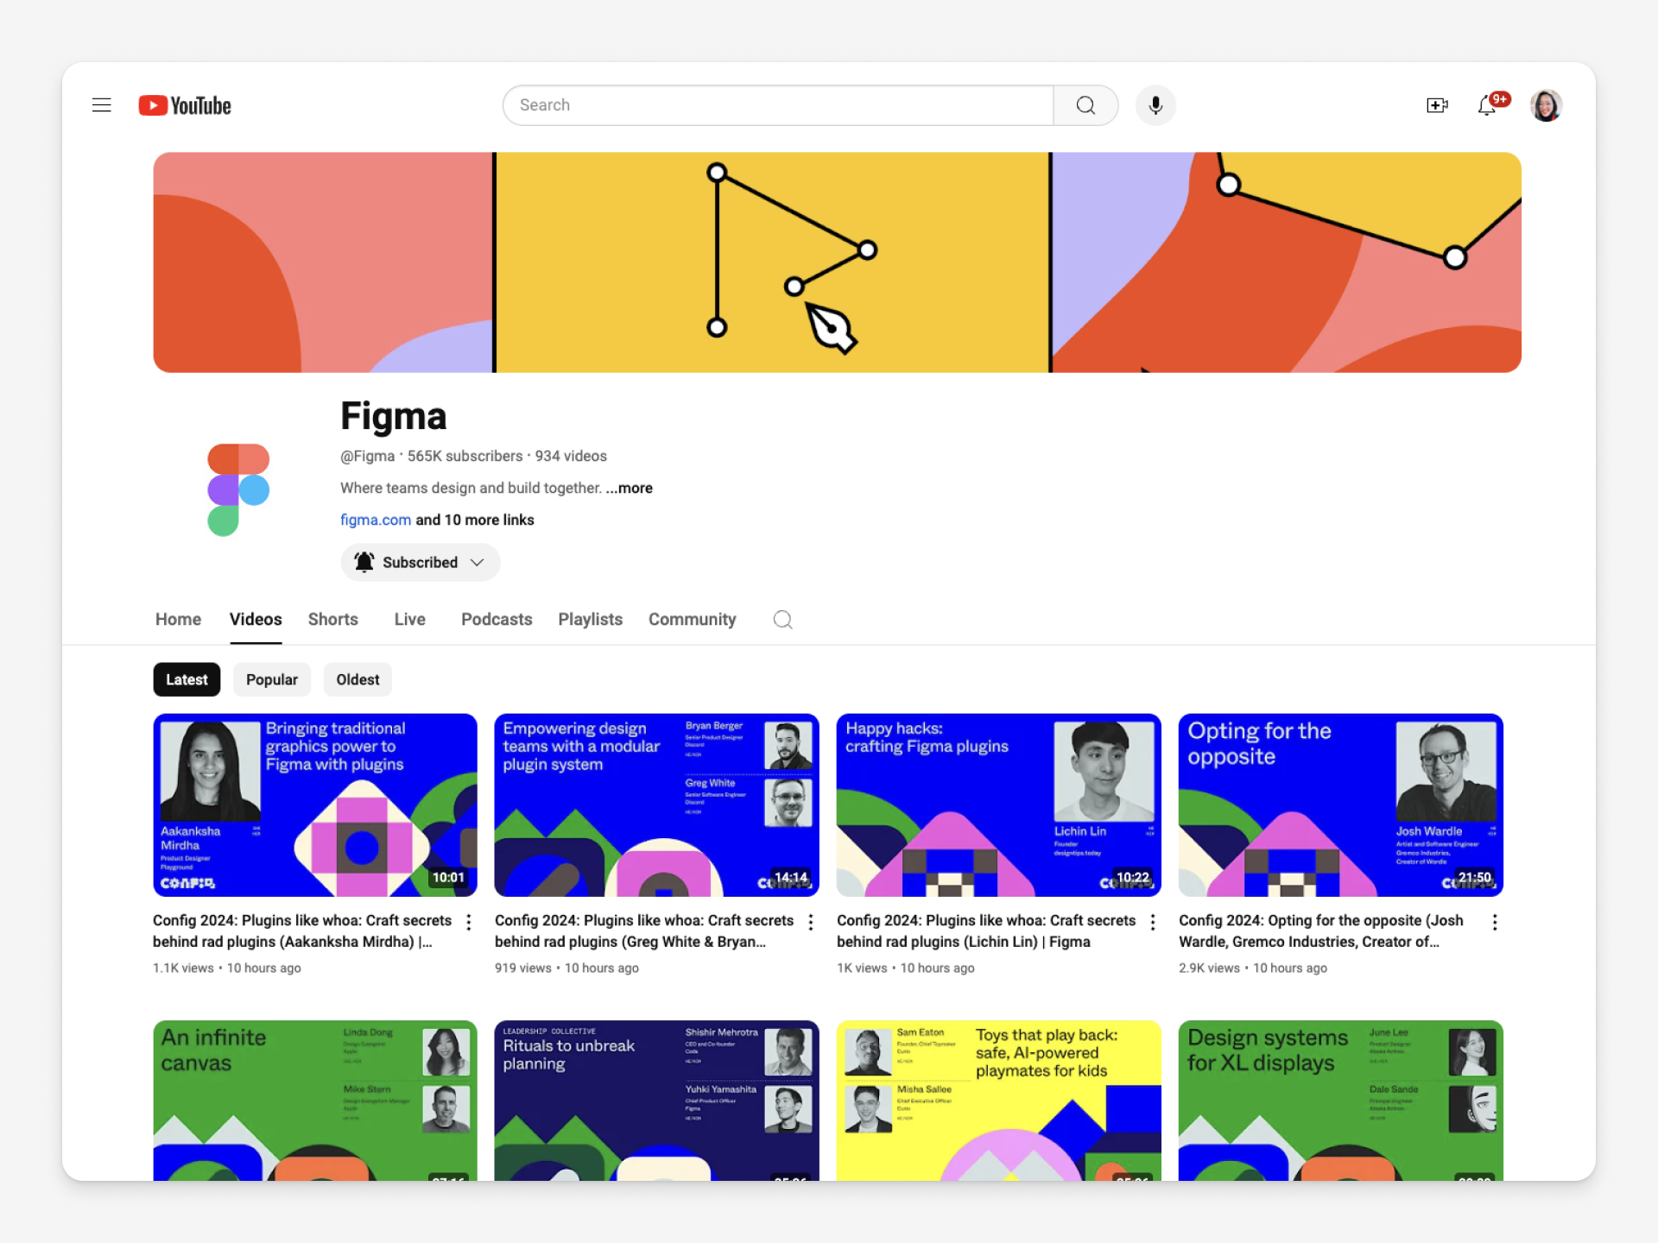The height and width of the screenshot is (1243, 1658).
Task: Open the Playlists tab
Action: pos(590,619)
